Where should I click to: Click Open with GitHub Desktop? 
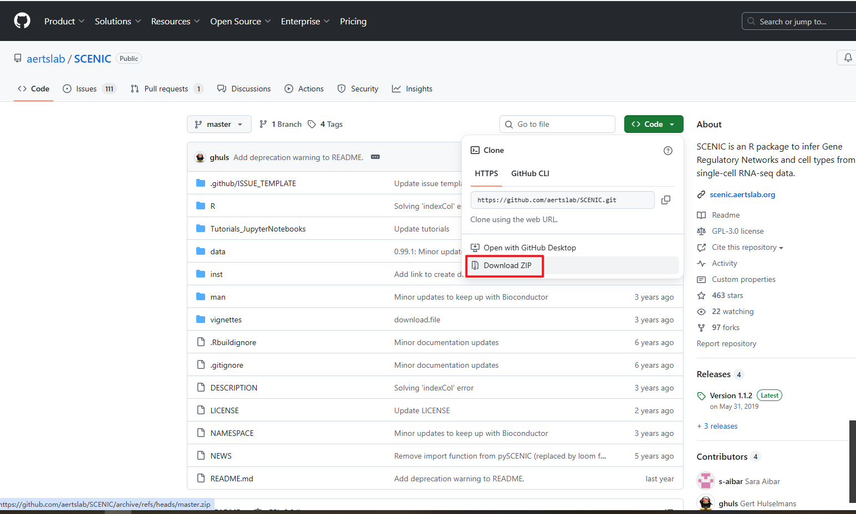coord(574,248)
